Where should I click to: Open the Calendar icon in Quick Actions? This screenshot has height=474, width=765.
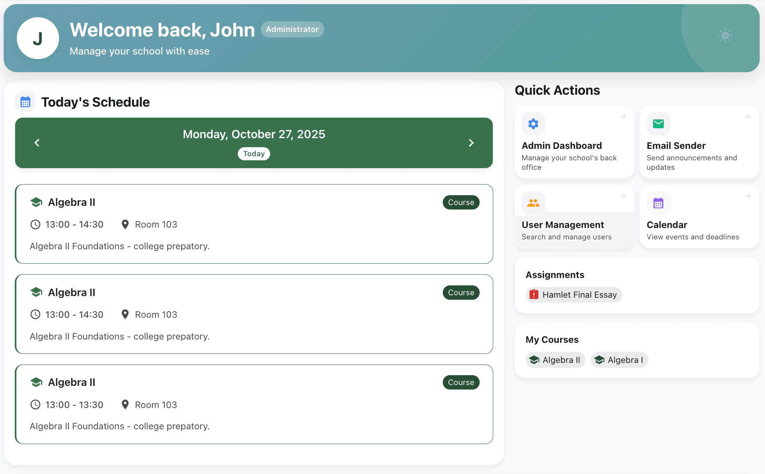point(658,203)
